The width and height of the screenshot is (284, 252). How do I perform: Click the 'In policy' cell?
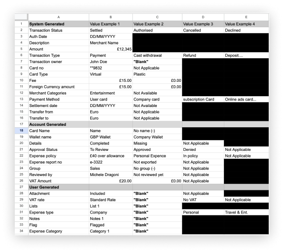coord(203,156)
